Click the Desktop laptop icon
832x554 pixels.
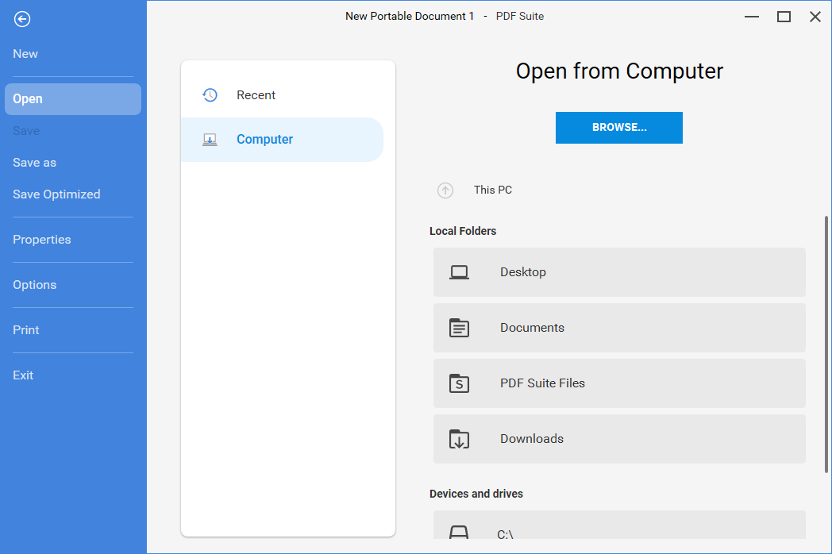[459, 272]
